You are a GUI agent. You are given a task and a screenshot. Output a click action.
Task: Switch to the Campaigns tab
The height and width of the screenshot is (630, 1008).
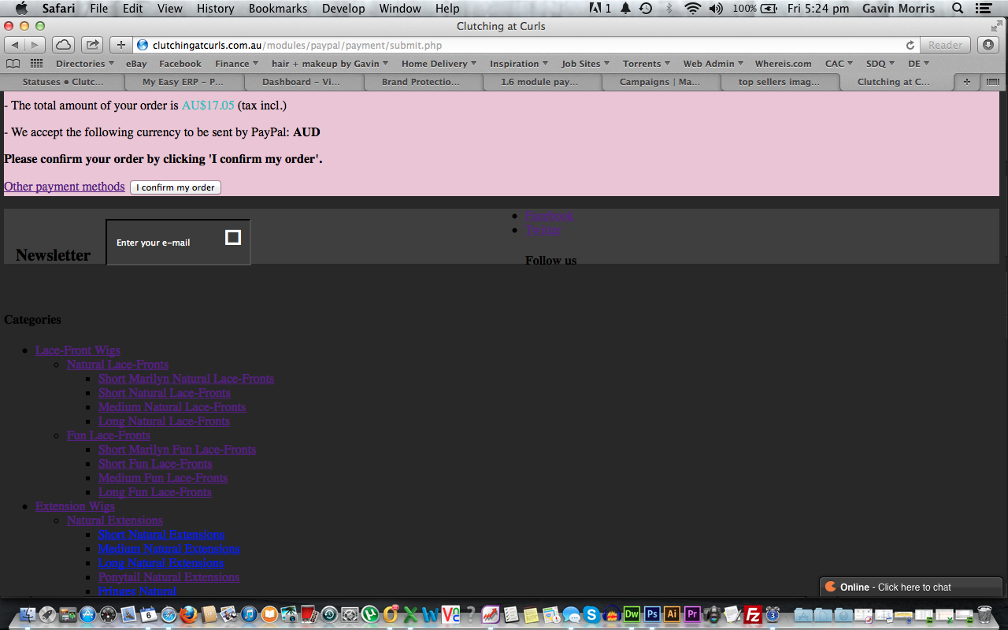(x=660, y=82)
